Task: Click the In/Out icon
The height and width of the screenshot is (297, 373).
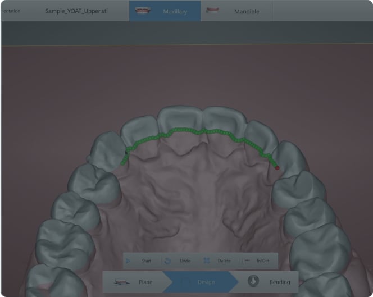Action: 246,261
